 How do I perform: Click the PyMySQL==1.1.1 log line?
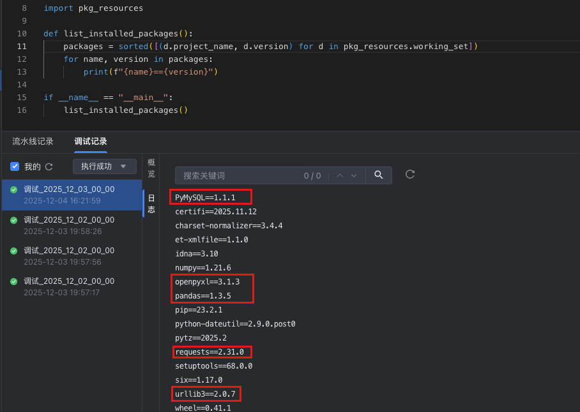coord(205,198)
